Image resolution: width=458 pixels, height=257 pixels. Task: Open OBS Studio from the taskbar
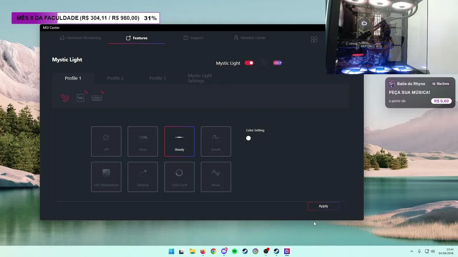pos(266,251)
